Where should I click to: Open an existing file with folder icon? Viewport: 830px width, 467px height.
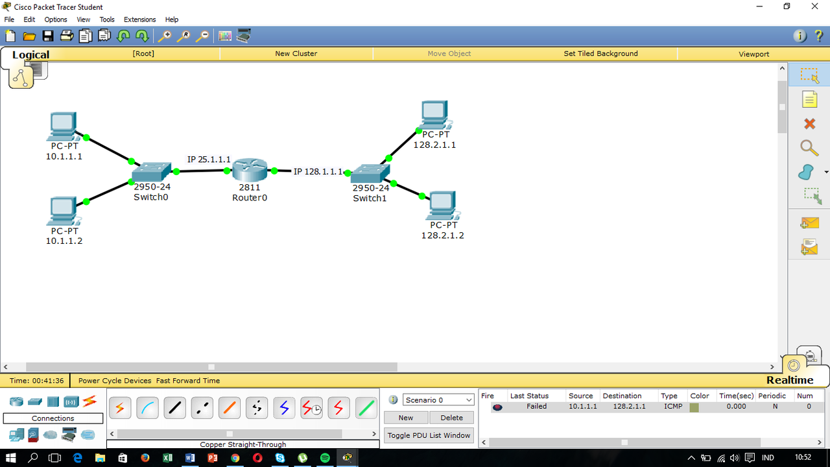click(29, 36)
